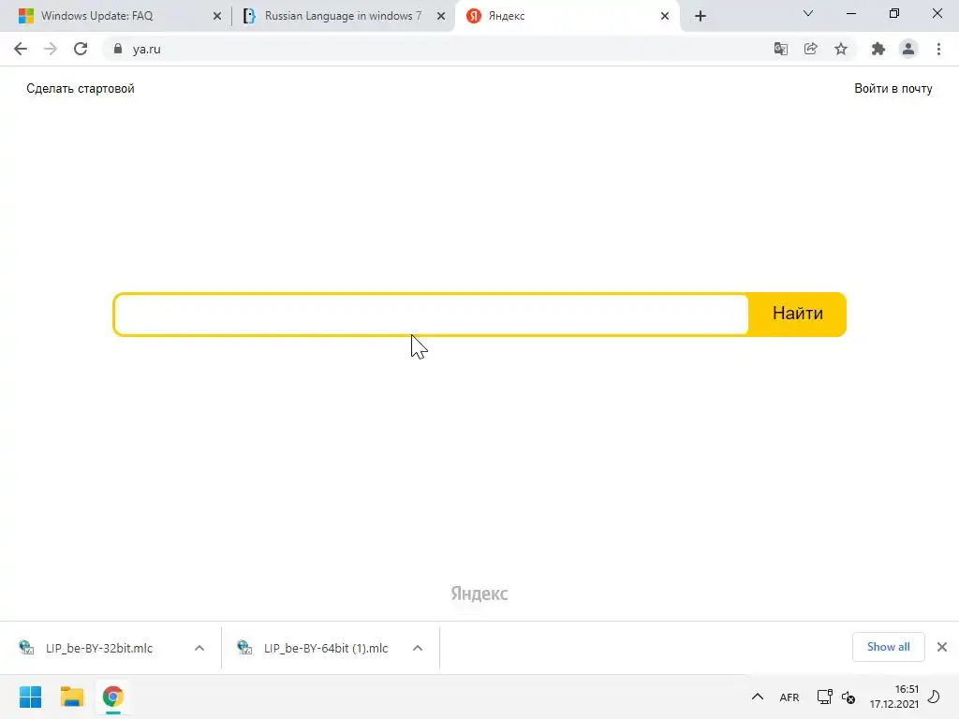Select the Яндекс tab
Viewport: 959px width, 719px height.
tap(567, 16)
